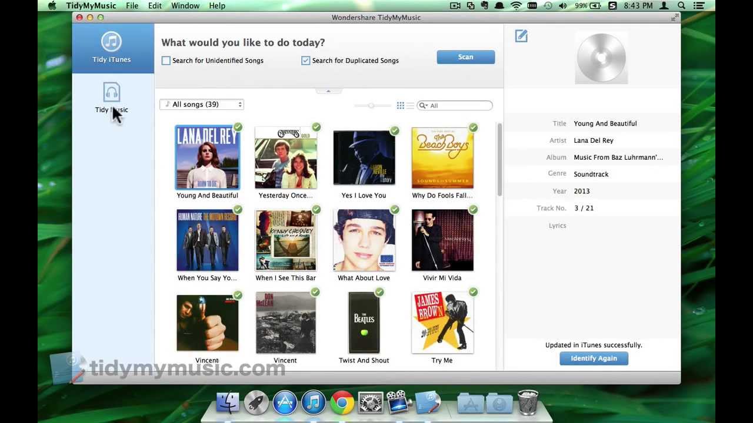Screen dimensions: 753x423
Task: Click the Wi-Fi status icon
Action: pyautogui.click(x=516, y=6)
